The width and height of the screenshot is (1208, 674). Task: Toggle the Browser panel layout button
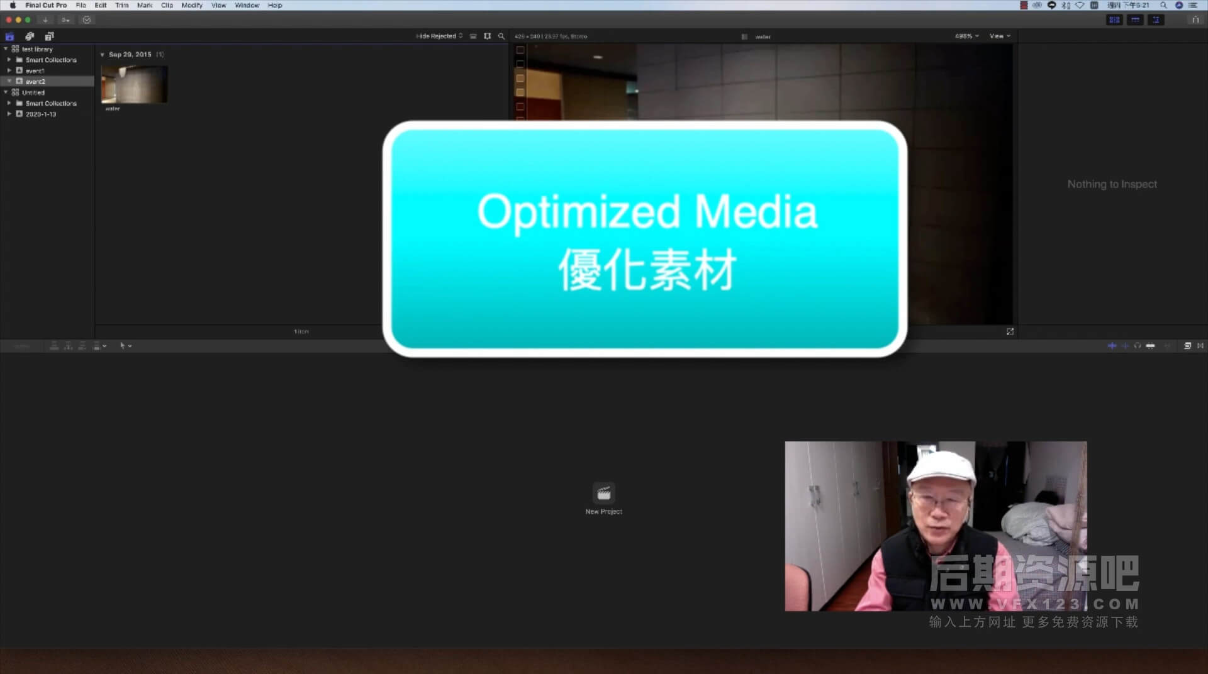pos(1114,20)
